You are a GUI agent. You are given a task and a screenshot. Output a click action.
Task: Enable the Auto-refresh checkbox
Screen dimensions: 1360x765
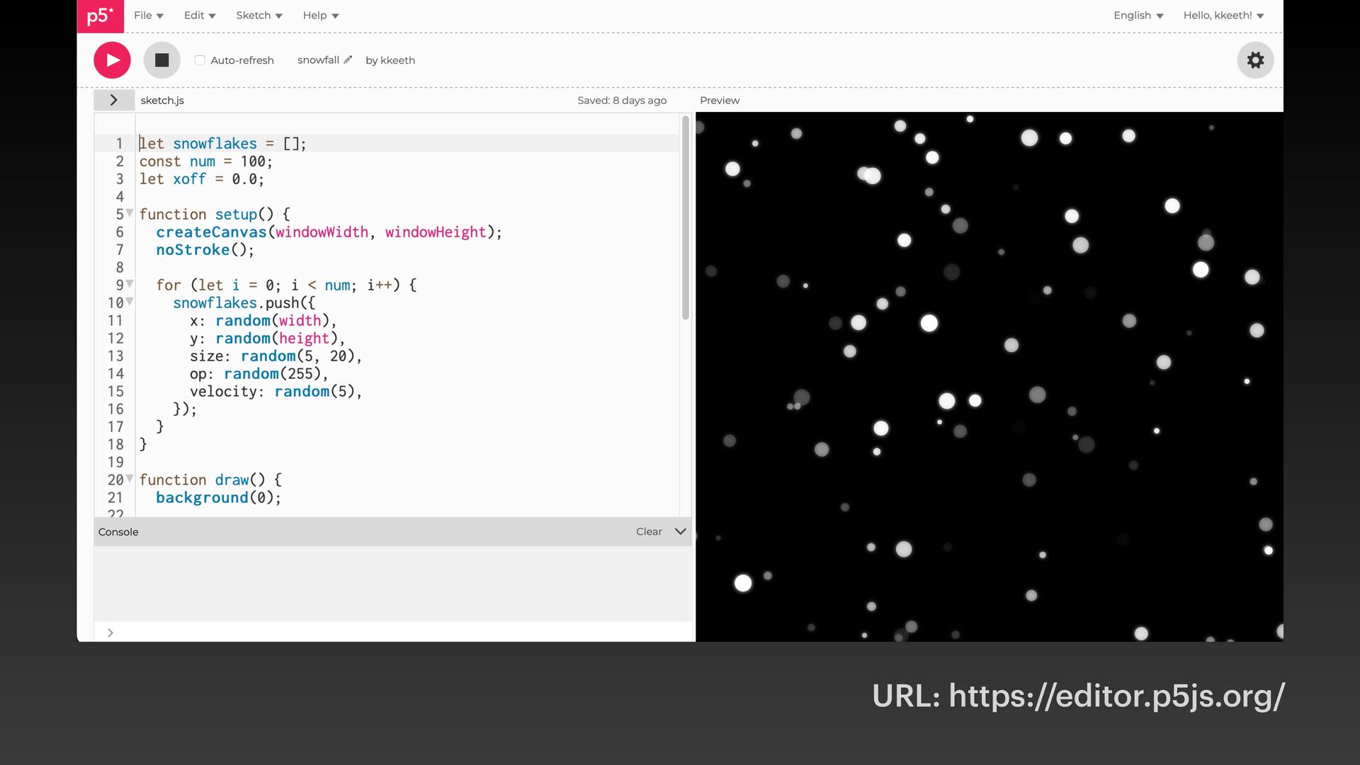(200, 60)
